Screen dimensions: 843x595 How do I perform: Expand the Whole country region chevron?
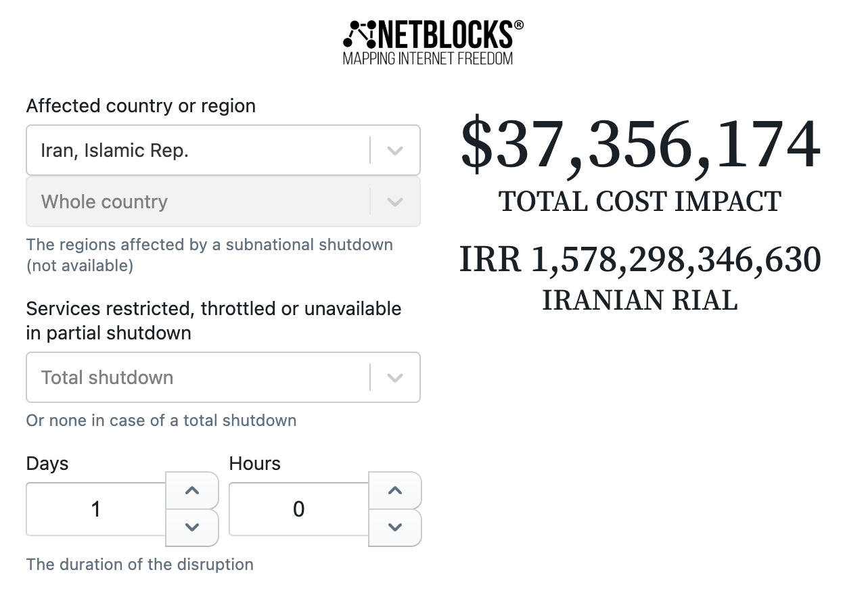pos(395,201)
